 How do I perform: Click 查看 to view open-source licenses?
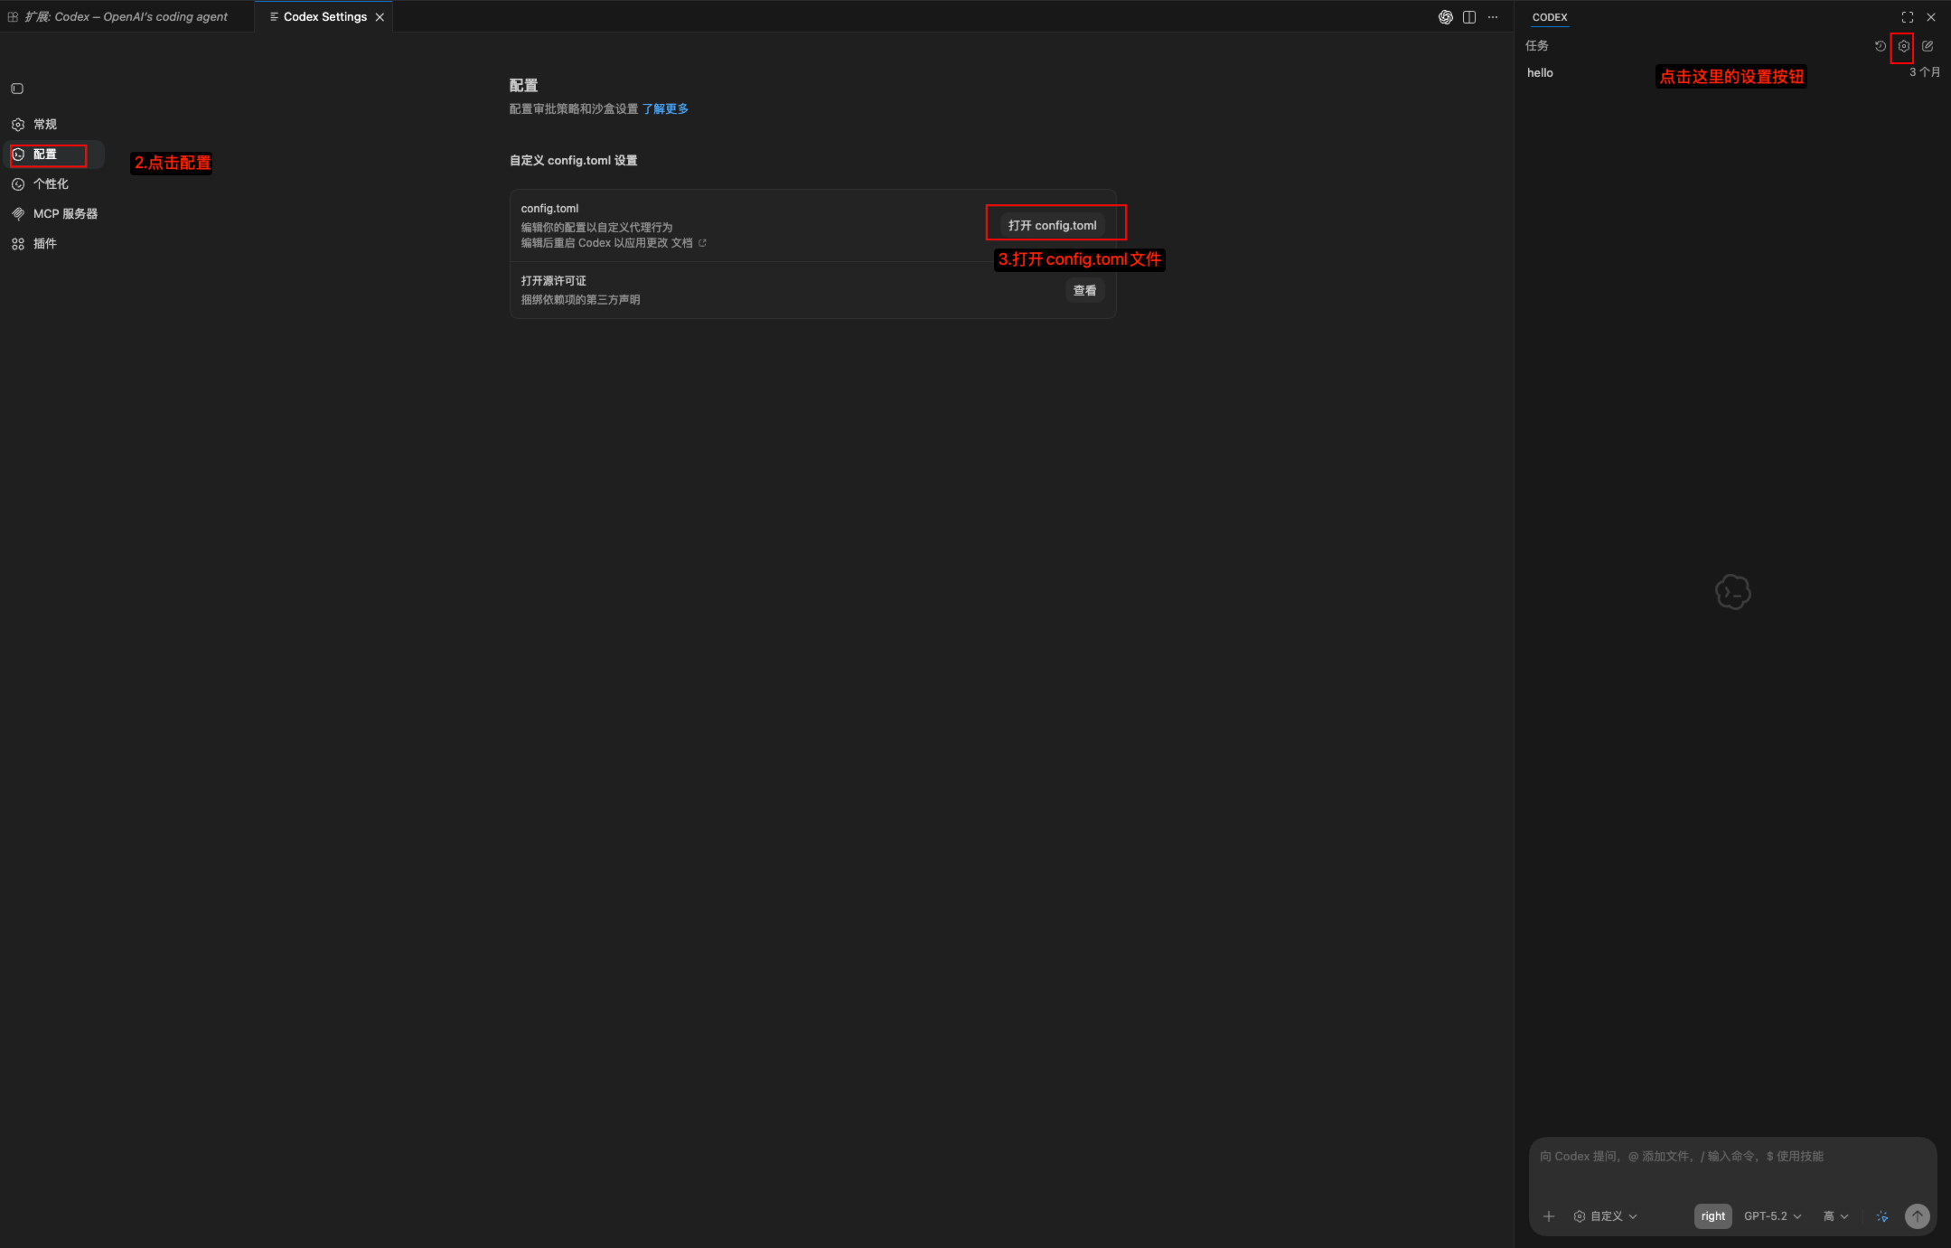1084,291
